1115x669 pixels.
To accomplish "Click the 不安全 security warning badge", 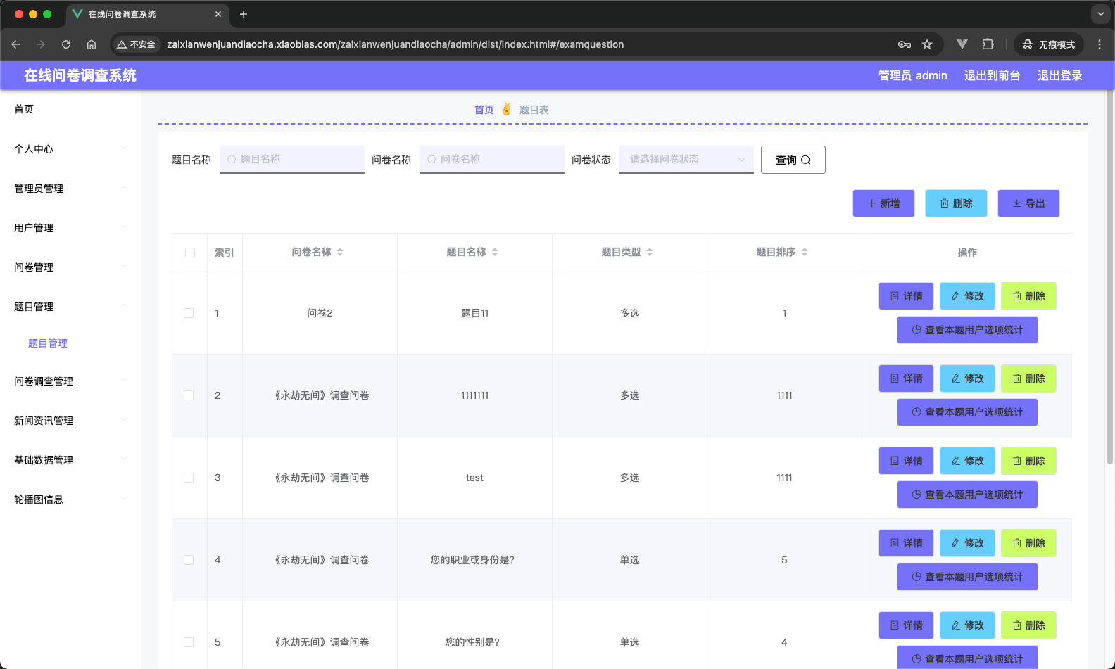I will 137,44.
